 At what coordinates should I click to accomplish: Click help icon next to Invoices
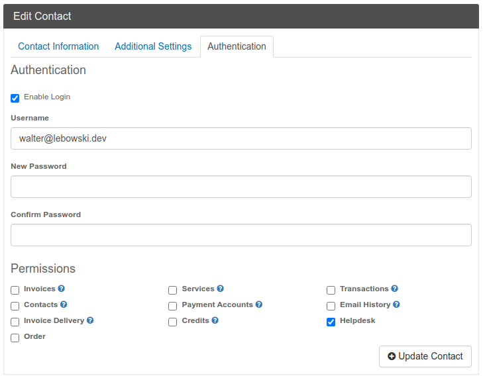(61, 289)
